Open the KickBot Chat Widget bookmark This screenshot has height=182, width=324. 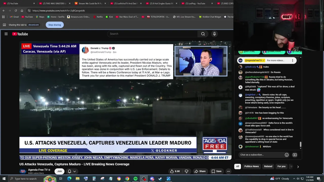pyautogui.click(x=210, y=17)
